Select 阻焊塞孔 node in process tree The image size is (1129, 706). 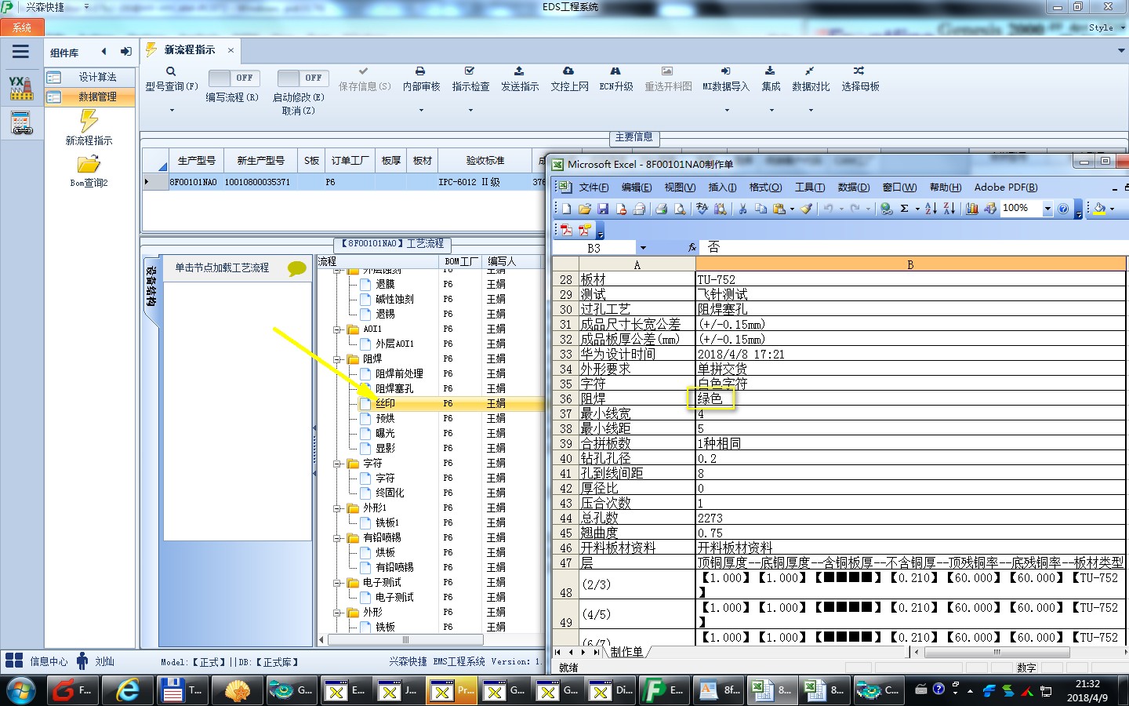[x=394, y=388]
